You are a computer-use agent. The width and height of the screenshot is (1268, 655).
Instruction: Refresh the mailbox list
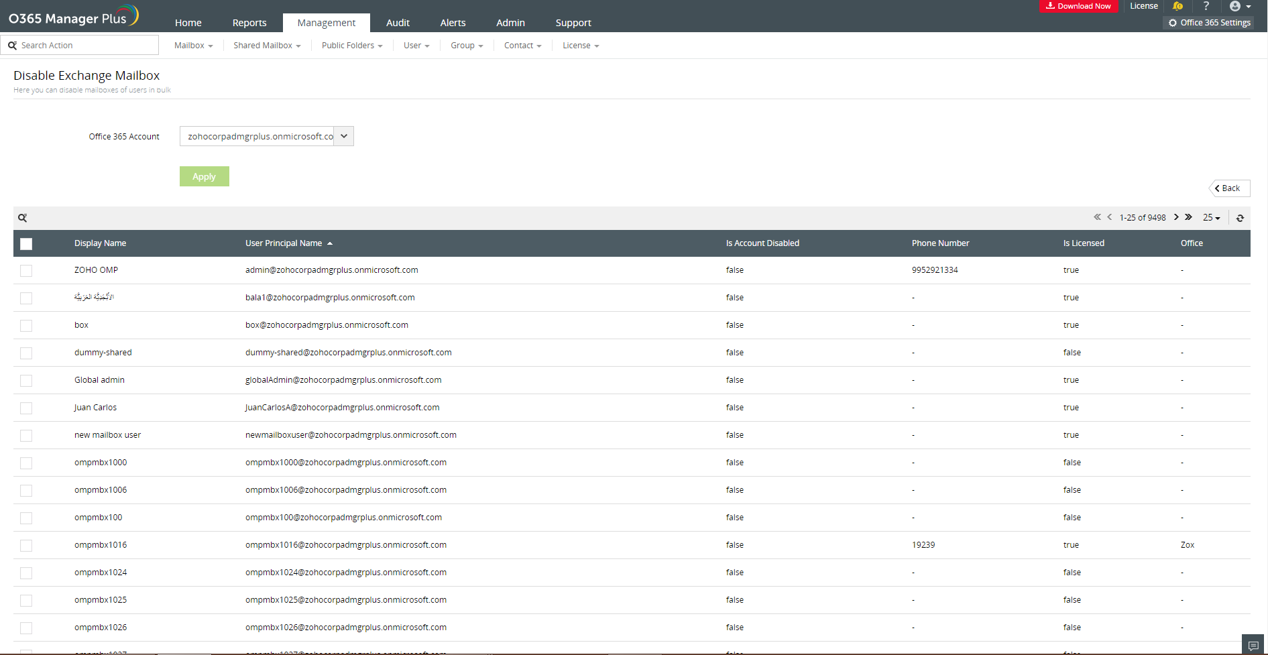coord(1240,218)
